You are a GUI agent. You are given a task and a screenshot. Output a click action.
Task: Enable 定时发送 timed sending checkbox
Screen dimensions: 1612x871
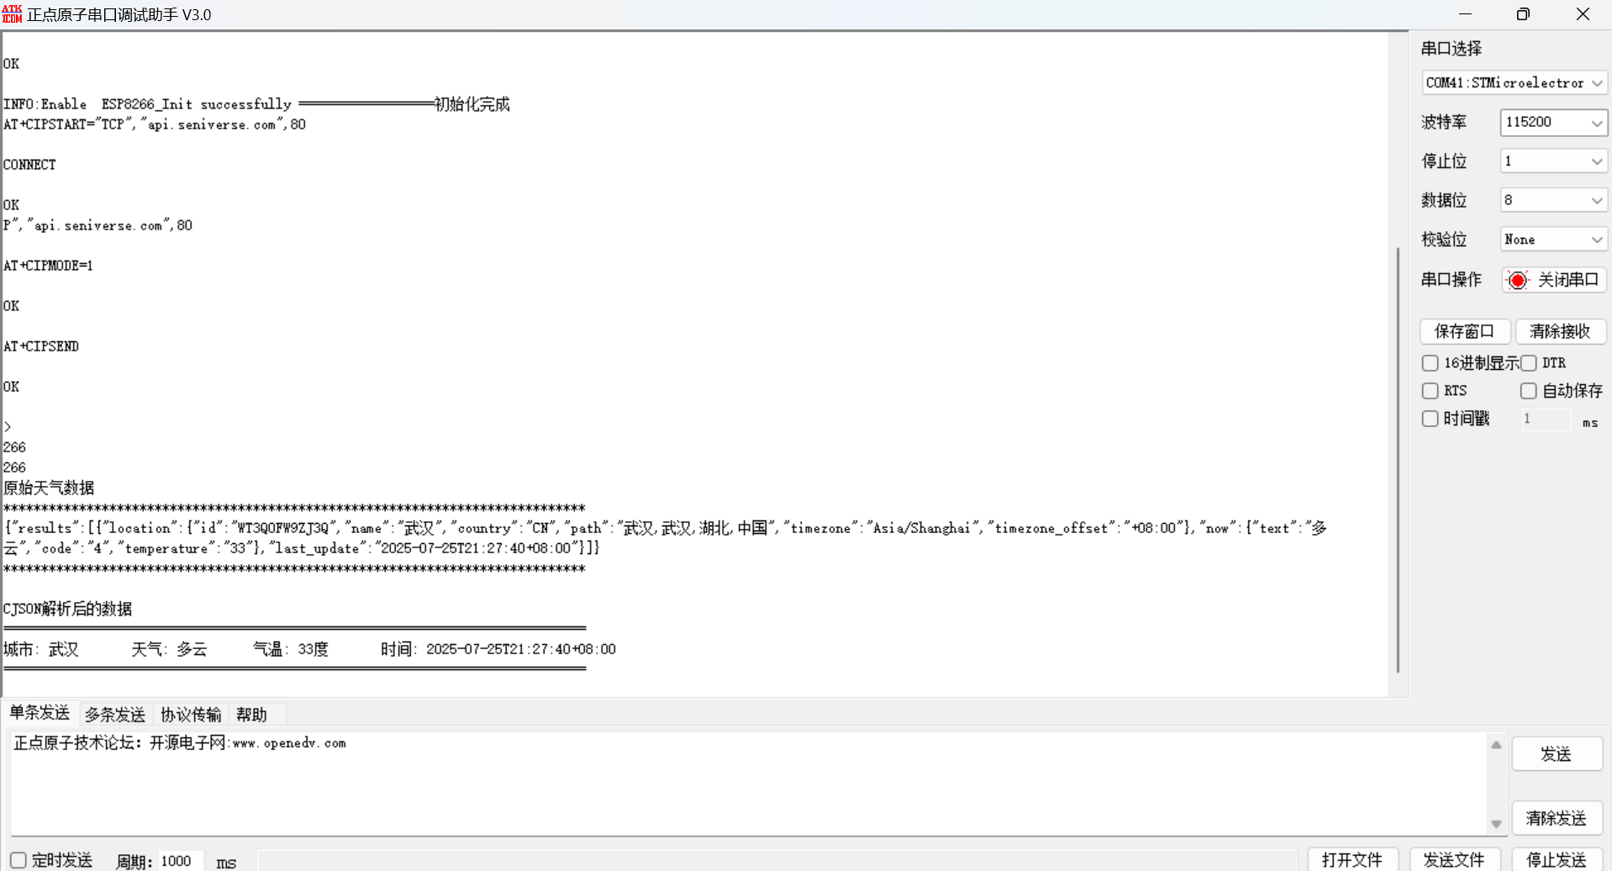[18, 861]
